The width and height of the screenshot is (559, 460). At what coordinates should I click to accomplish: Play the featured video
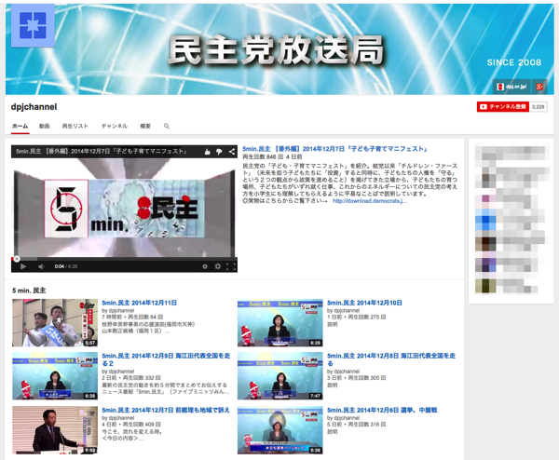coord(23,266)
